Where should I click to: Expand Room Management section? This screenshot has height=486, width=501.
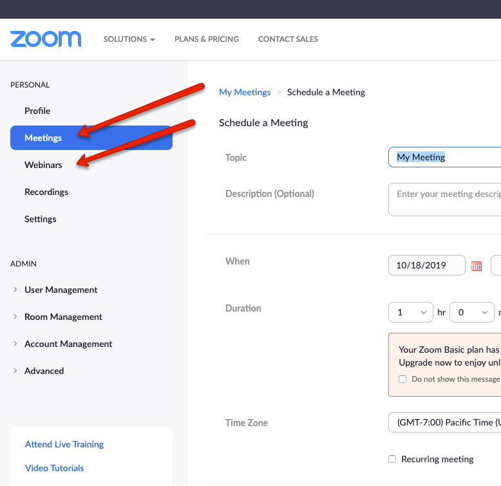(63, 317)
